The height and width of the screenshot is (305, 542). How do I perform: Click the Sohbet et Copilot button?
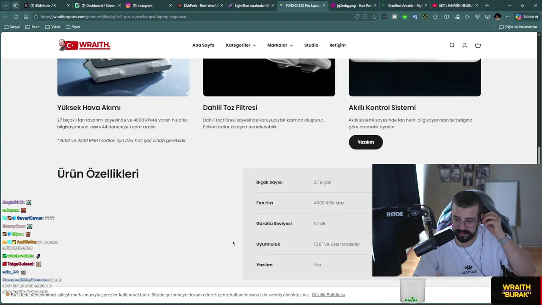(x=527, y=17)
